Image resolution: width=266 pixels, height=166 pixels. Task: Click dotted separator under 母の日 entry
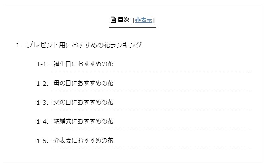151,91
